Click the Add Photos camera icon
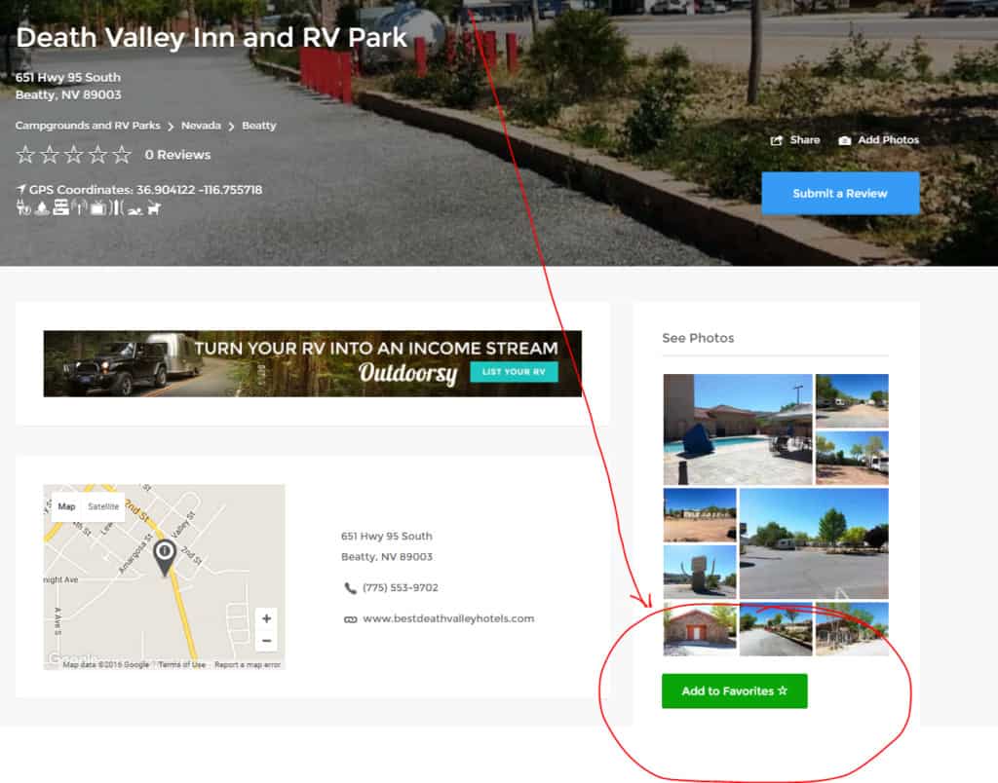998x783 pixels. [x=845, y=140]
